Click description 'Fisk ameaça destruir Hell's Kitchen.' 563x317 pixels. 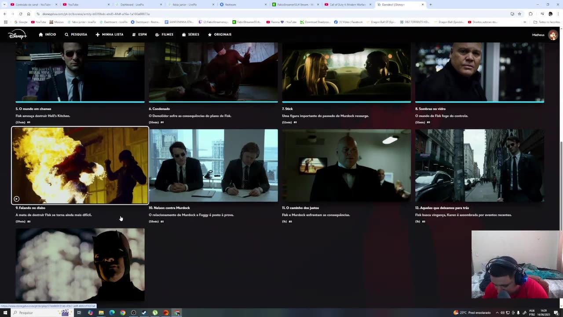[43, 116]
